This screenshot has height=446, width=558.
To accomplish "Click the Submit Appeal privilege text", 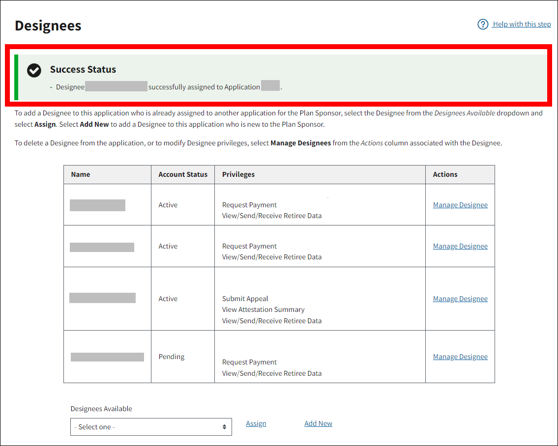I will click(245, 299).
